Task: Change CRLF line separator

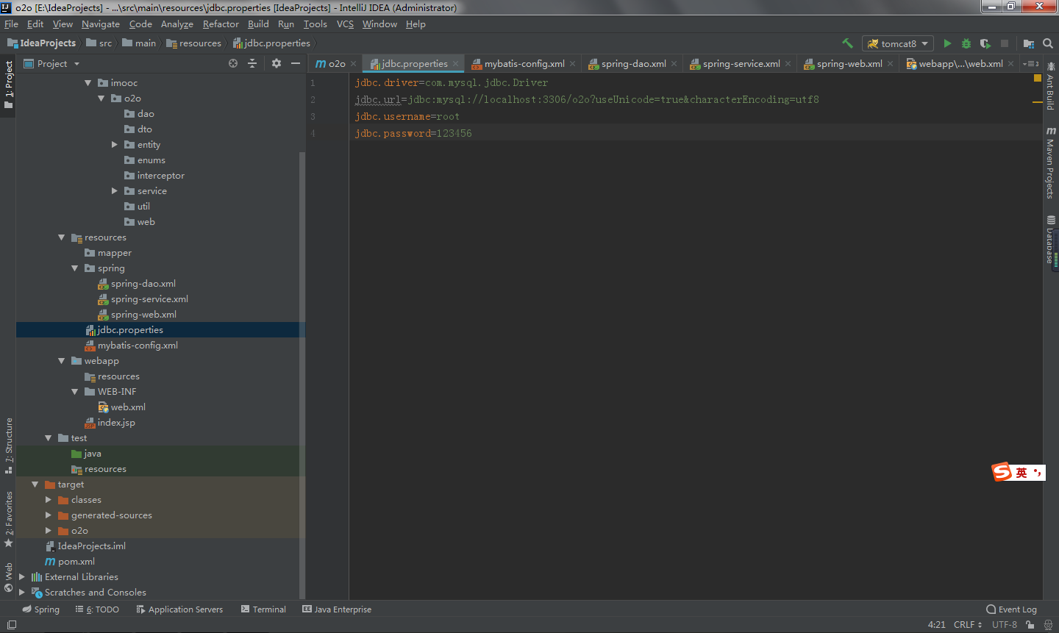Action: coord(968,625)
